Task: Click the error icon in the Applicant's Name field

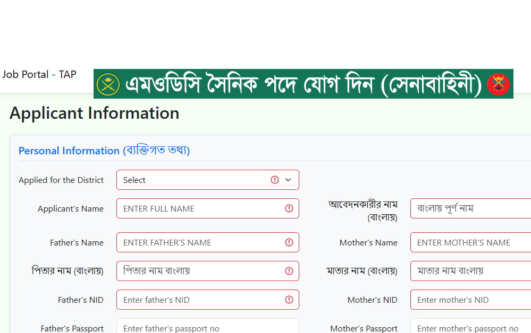Action: point(289,208)
